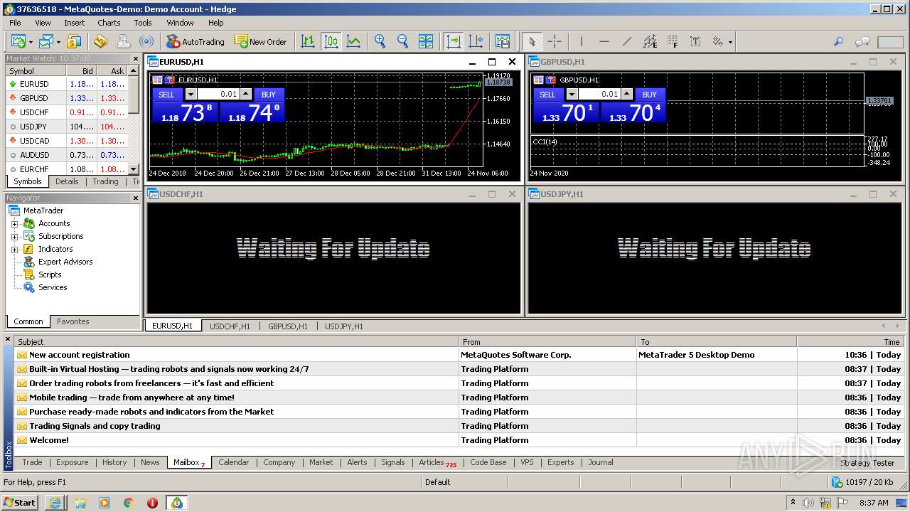Select the USDCHF,H1 chart tab

pos(230,326)
